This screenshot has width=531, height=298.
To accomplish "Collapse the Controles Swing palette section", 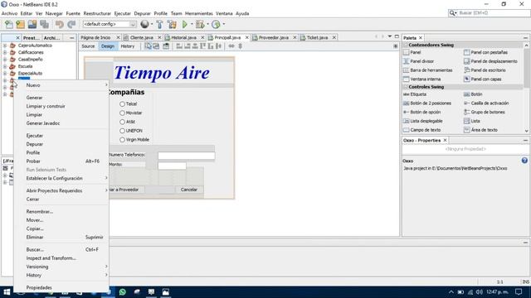I will [x=406, y=87].
